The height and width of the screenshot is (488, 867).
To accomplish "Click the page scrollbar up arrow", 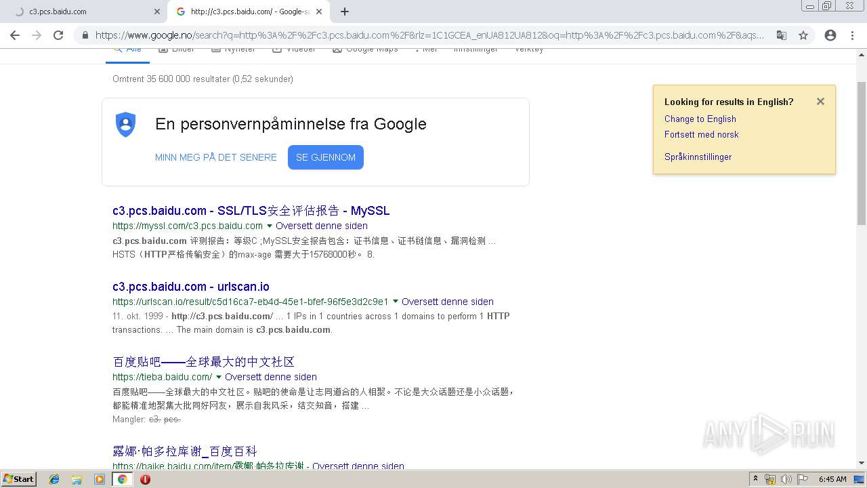I will pos(862,54).
